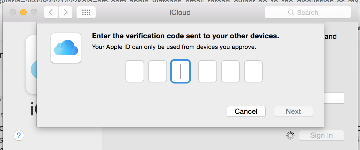
Task: Click the iCloud cloud icon in the dialog
Action: (x=66, y=48)
